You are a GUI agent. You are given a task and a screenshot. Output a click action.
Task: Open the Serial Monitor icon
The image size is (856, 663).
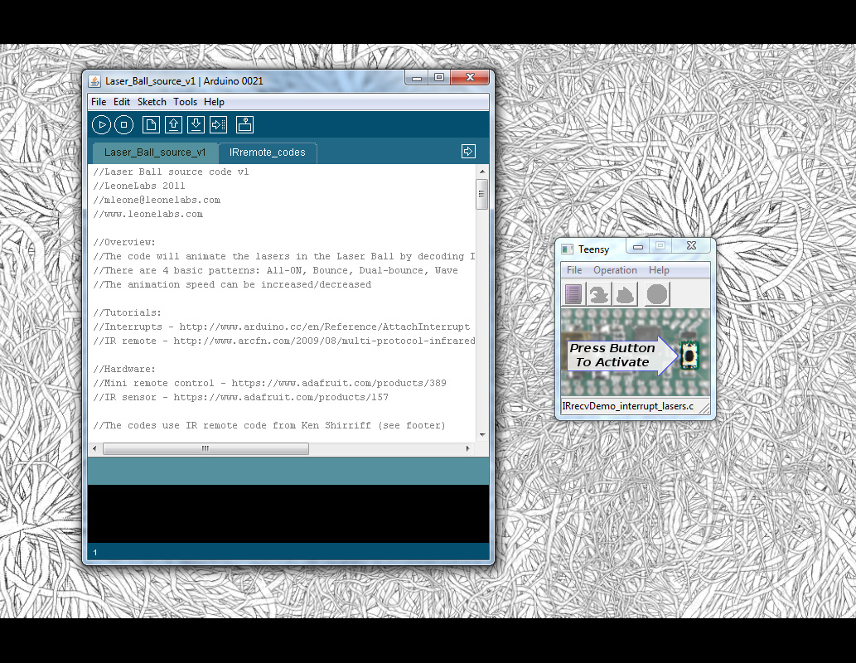(244, 125)
